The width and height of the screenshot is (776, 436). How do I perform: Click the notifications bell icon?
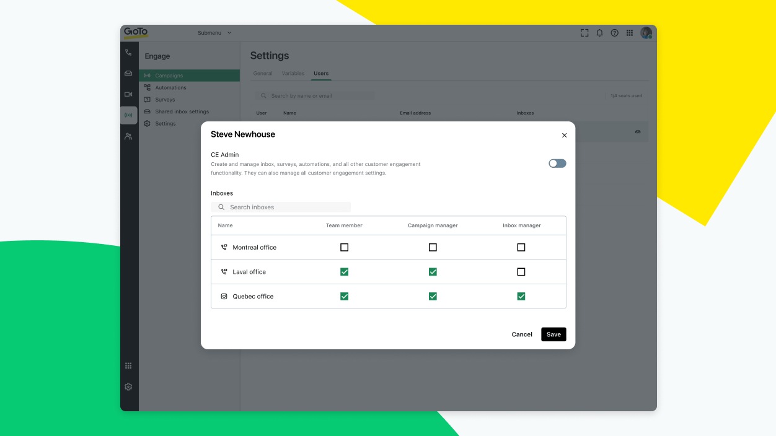click(599, 33)
